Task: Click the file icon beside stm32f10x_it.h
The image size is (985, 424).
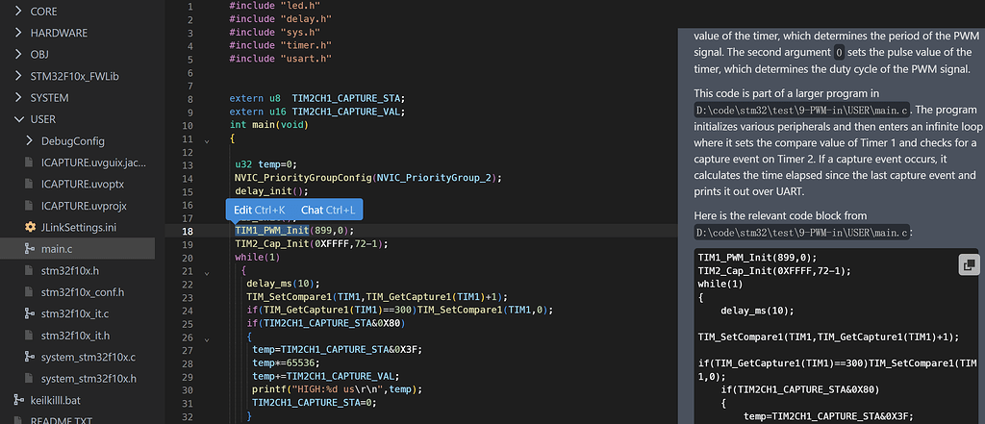Action: click(30, 336)
